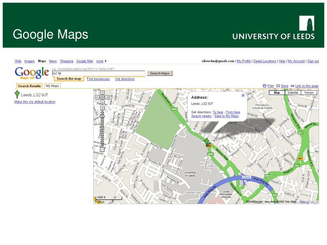Select the 'Search the map' tab

point(69,79)
